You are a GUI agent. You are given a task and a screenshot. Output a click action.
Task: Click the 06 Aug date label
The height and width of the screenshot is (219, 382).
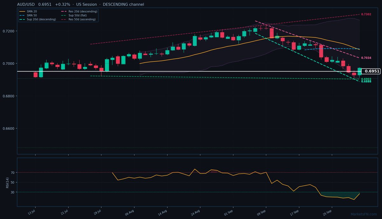(129, 212)
